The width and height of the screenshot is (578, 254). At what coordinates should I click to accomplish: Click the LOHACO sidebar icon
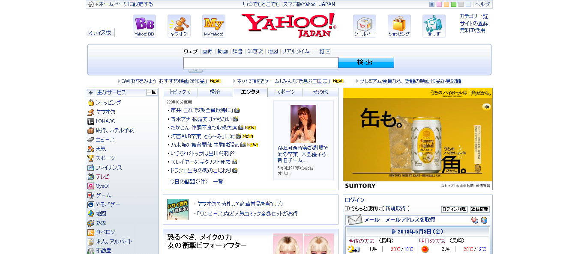tap(91, 121)
